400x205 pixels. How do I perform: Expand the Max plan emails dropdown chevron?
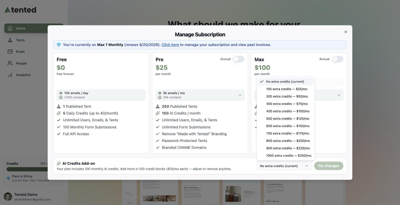coord(339,95)
